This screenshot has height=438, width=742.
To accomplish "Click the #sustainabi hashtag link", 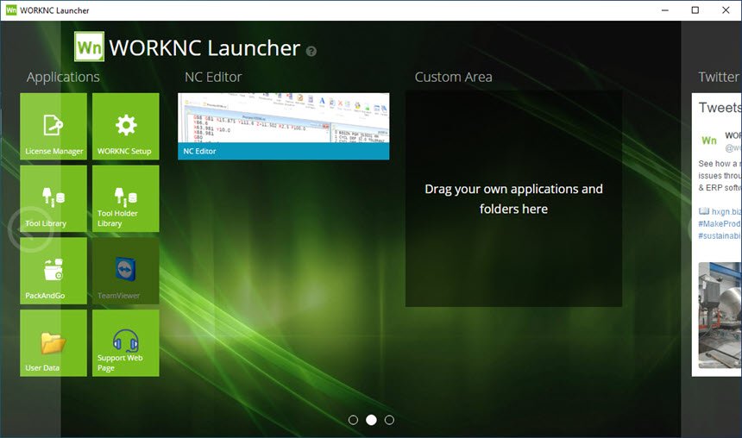I will [720, 235].
